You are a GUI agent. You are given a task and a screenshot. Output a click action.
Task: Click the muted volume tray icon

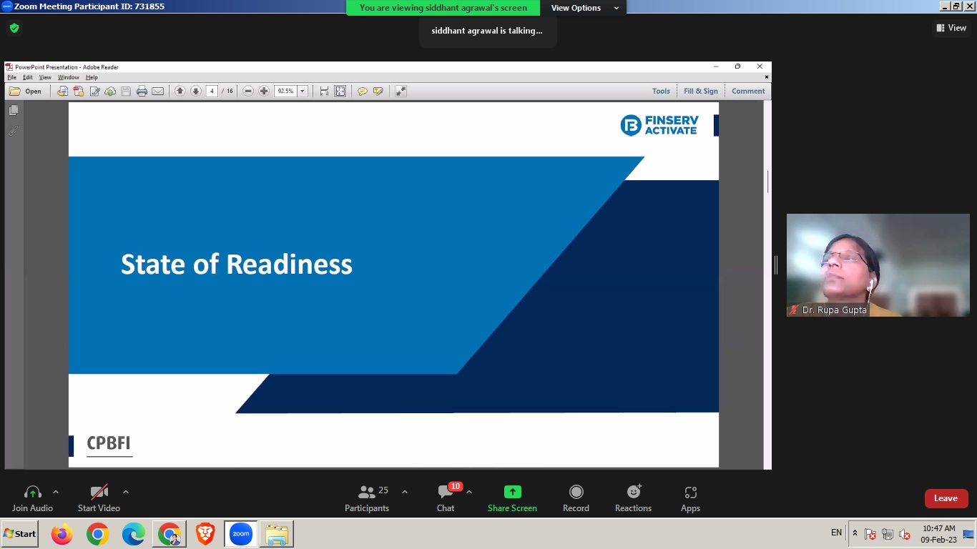click(x=905, y=534)
